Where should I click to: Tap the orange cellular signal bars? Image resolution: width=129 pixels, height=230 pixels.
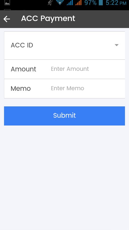click(x=78, y=2)
